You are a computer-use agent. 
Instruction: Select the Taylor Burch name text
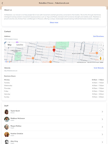click(15, 111)
